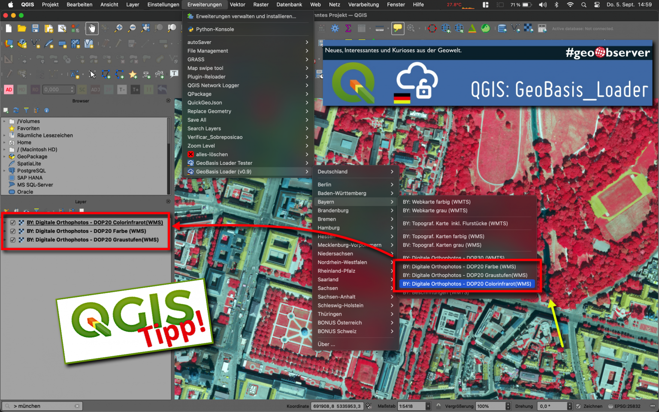
Task: Toggle the Map Tips tool
Action: tap(398, 28)
